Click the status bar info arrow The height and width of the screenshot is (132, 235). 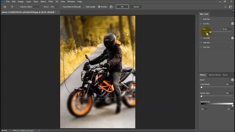(39, 131)
